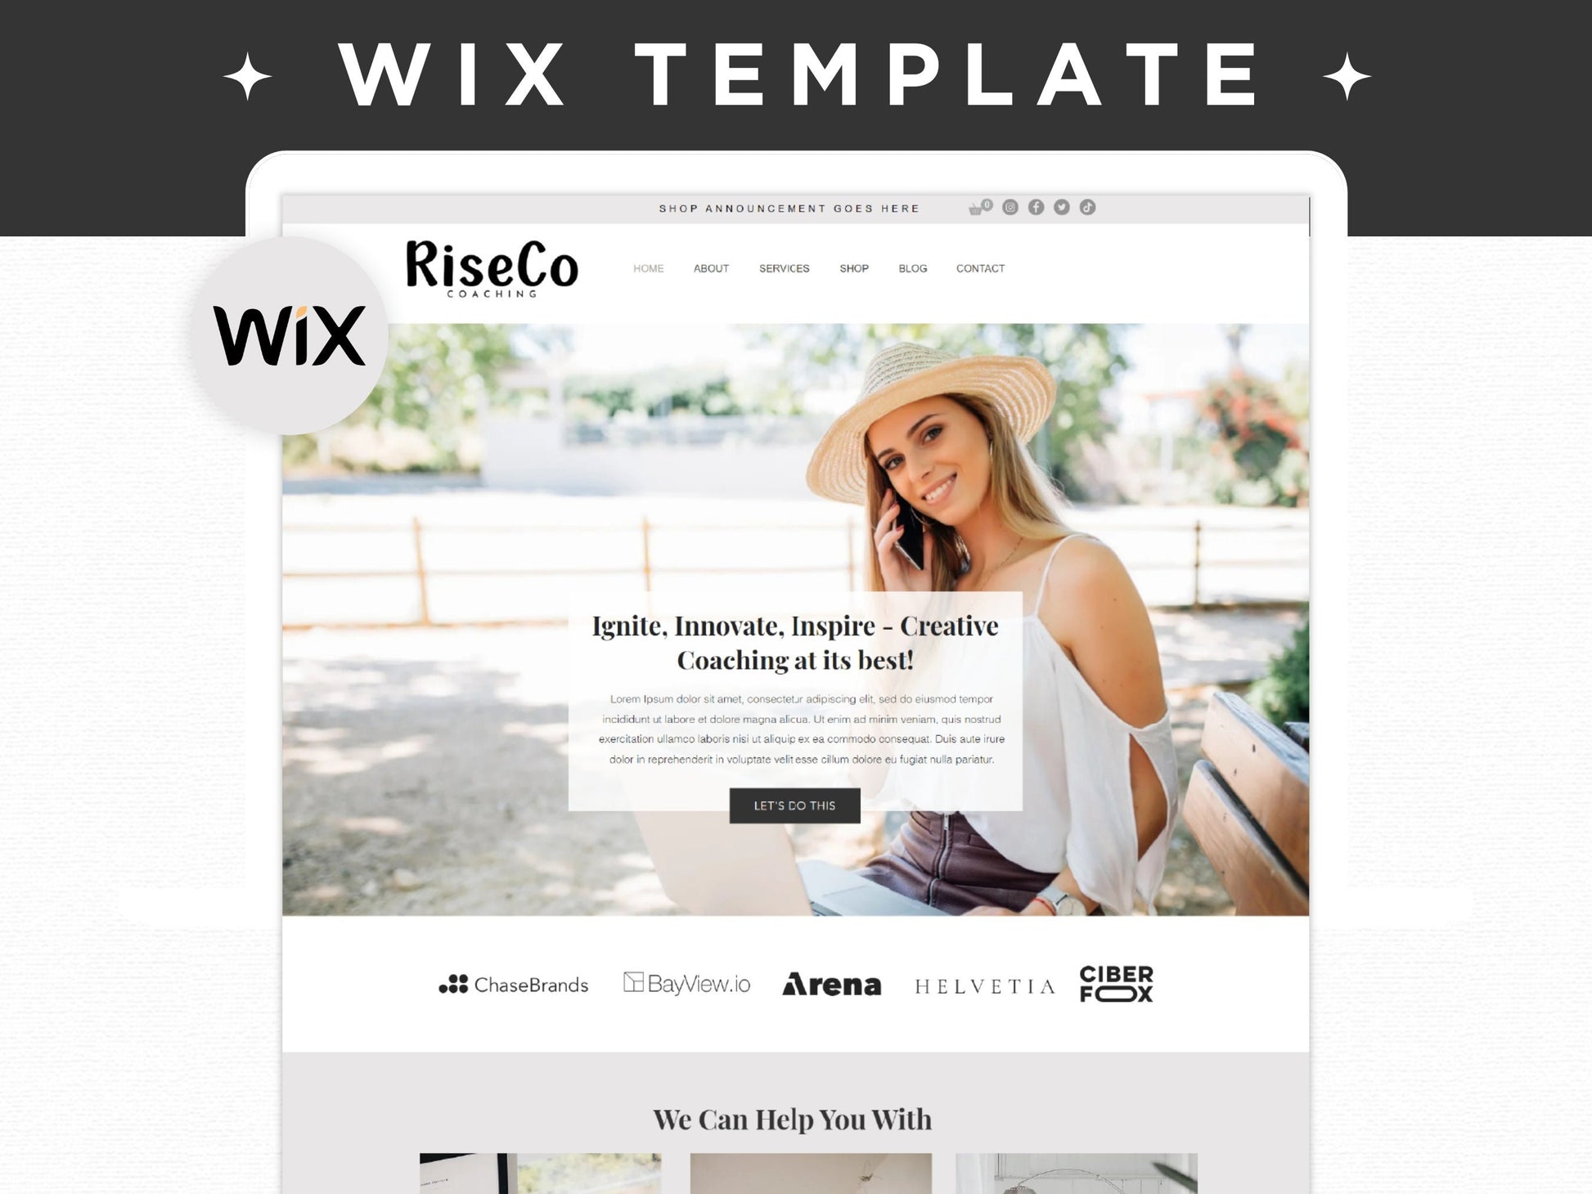Click the Instagram social icon

pos(1011,207)
